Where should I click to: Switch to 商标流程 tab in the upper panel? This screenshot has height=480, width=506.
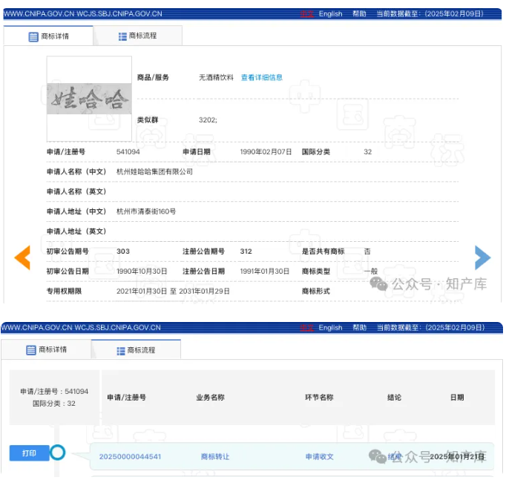coord(137,36)
